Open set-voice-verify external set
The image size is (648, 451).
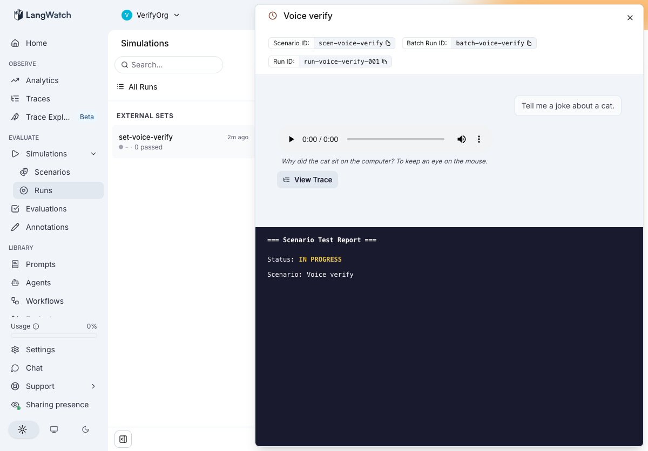tap(183, 141)
